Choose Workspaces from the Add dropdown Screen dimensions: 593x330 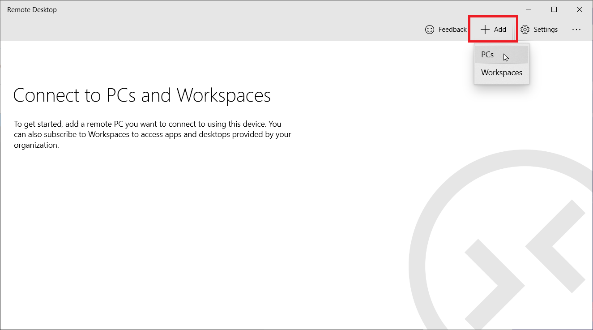[x=502, y=73]
